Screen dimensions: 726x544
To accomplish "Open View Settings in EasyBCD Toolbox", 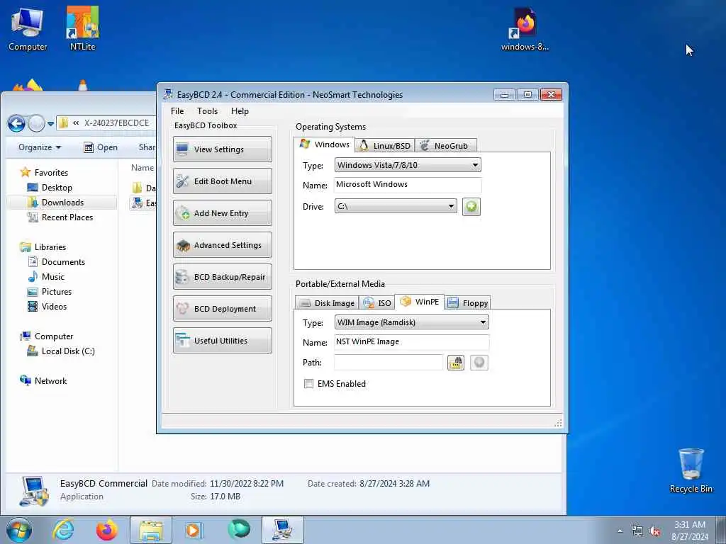I will (222, 149).
